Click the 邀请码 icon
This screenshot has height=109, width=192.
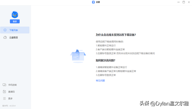[4, 92]
